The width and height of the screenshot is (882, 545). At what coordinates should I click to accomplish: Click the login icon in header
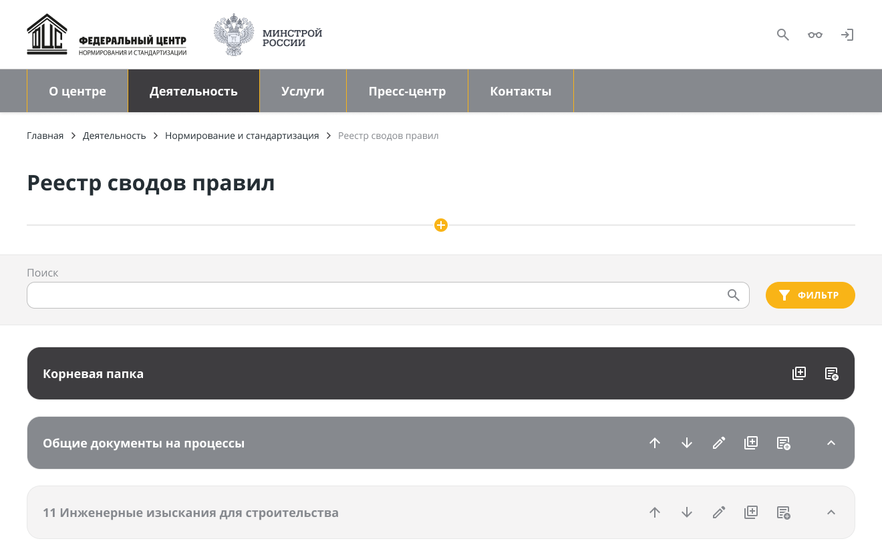(x=847, y=35)
